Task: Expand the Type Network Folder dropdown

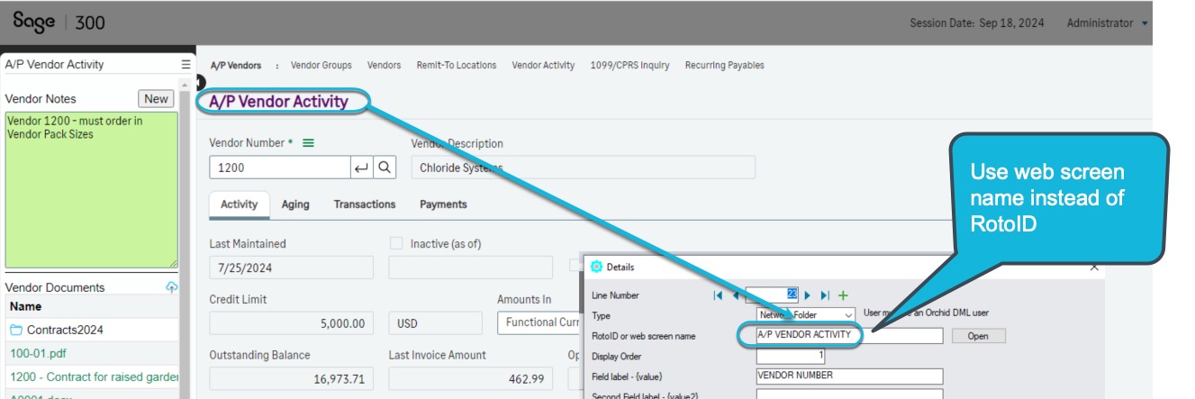Action: (x=848, y=314)
